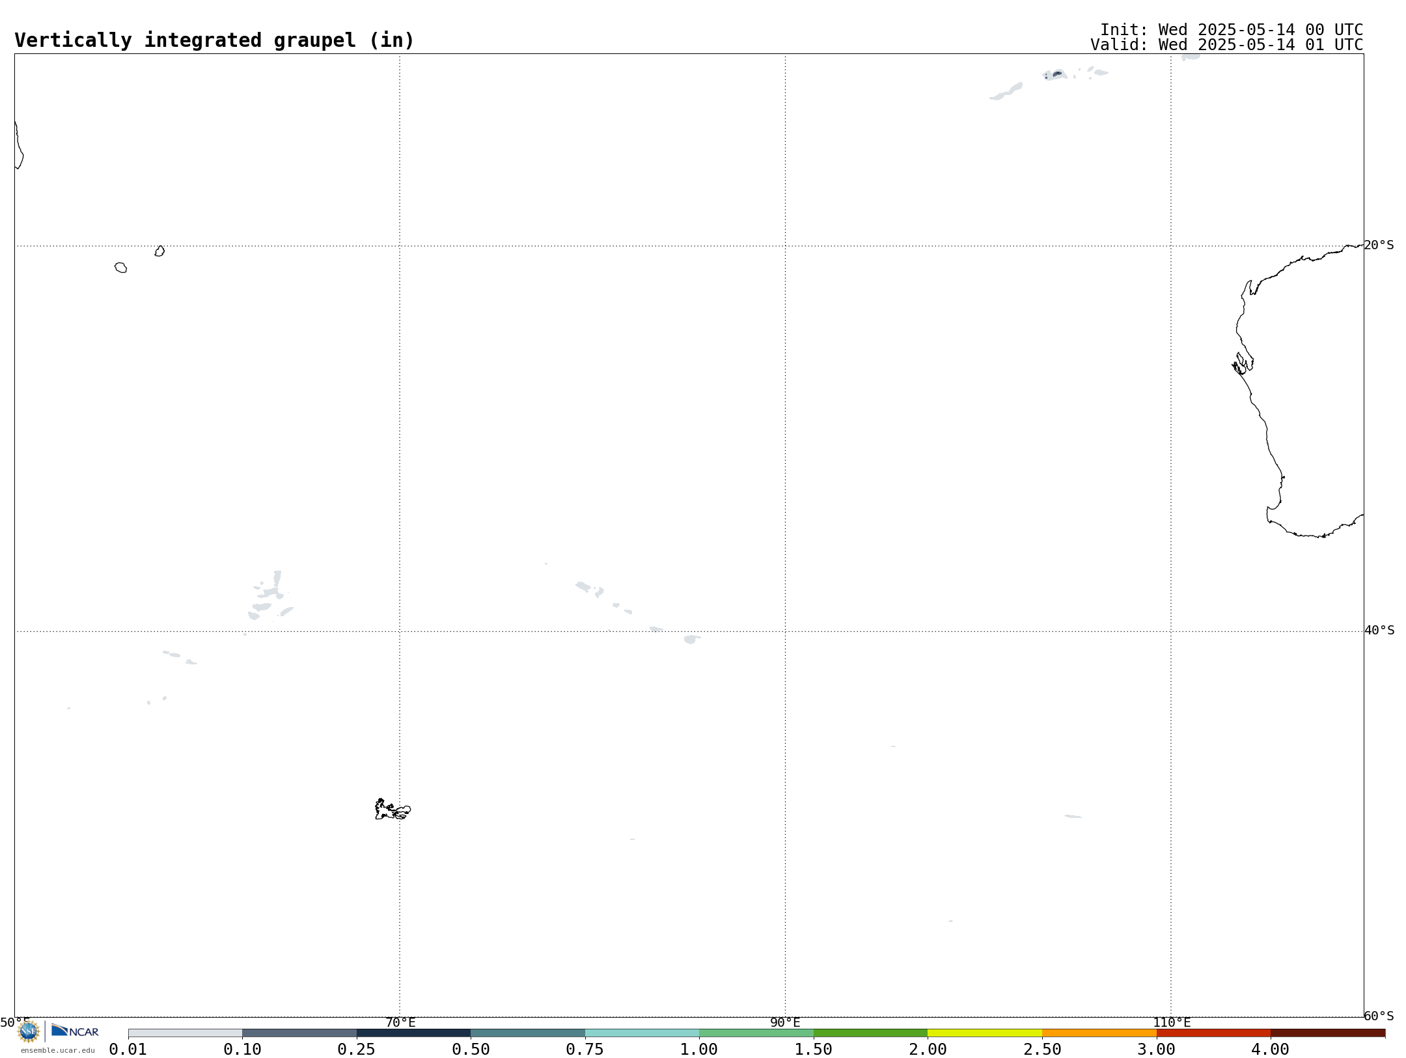This screenshot has width=1406, height=1058.
Task: Click the dark graupel cell at top near 110°E
Action: click(x=1057, y=74)
